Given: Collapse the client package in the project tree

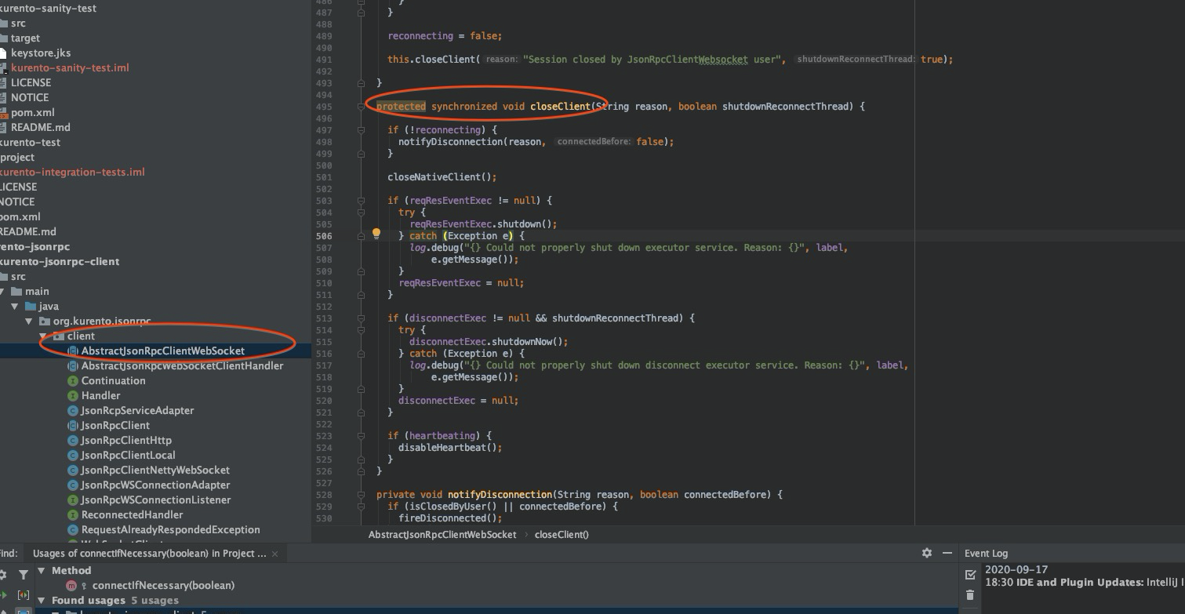Looking at the screenshot, I should pyautogui.click(x=45, y=336).
